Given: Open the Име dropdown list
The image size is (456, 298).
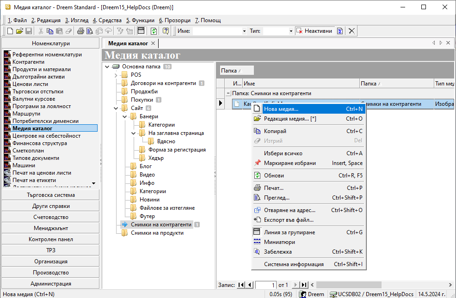Looking at the screenshot, I should click(x=244, y=31).
